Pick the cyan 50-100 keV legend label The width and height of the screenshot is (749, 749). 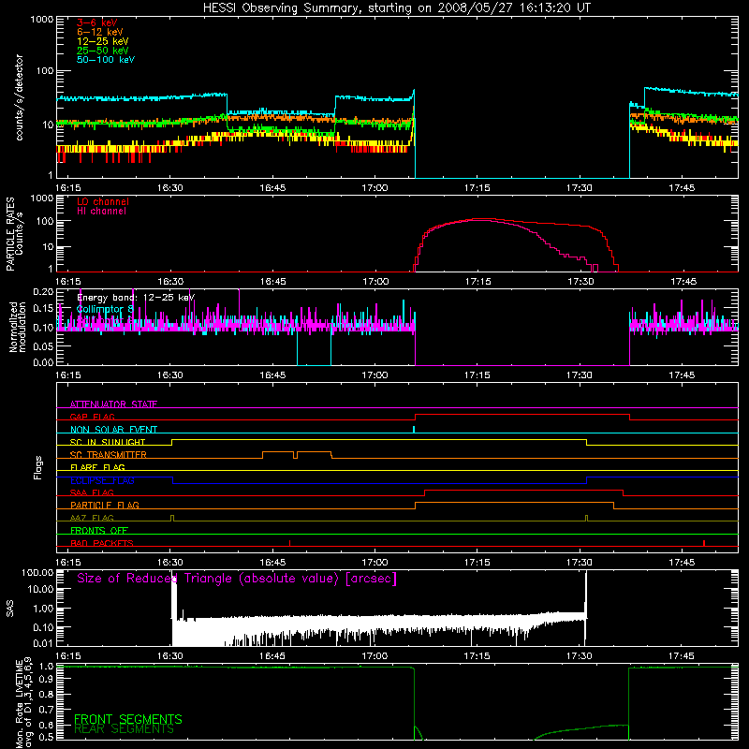point(106,60)
